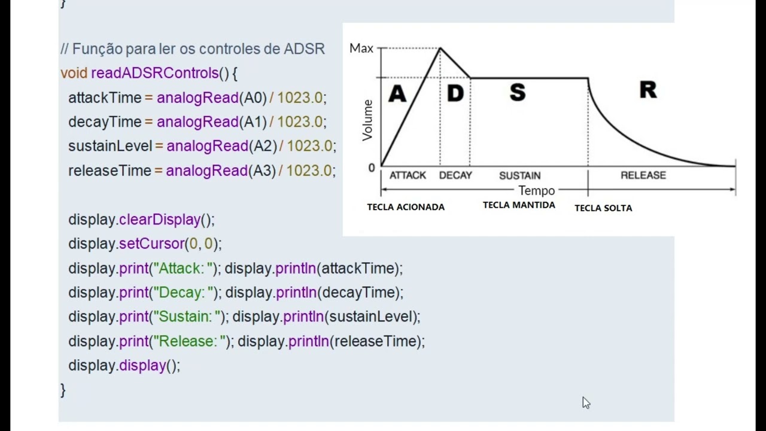Click the large letter S in diagram
This screenshot has width=766, height=431.
coord(518,92)
